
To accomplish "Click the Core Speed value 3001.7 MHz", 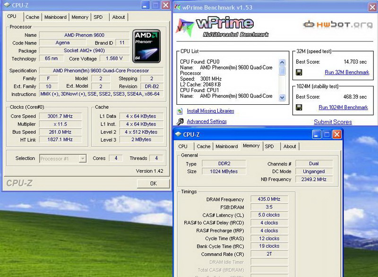I will 60,116.
